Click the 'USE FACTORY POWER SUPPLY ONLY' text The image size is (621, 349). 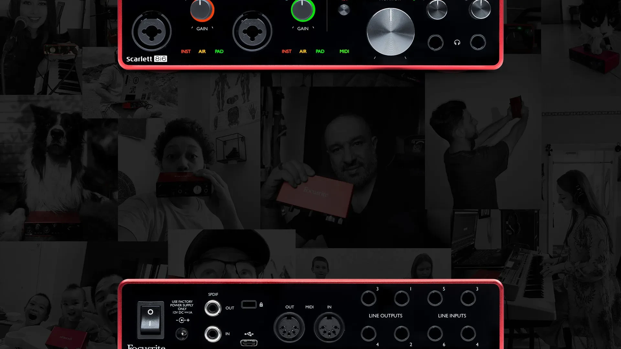[182, 305]
